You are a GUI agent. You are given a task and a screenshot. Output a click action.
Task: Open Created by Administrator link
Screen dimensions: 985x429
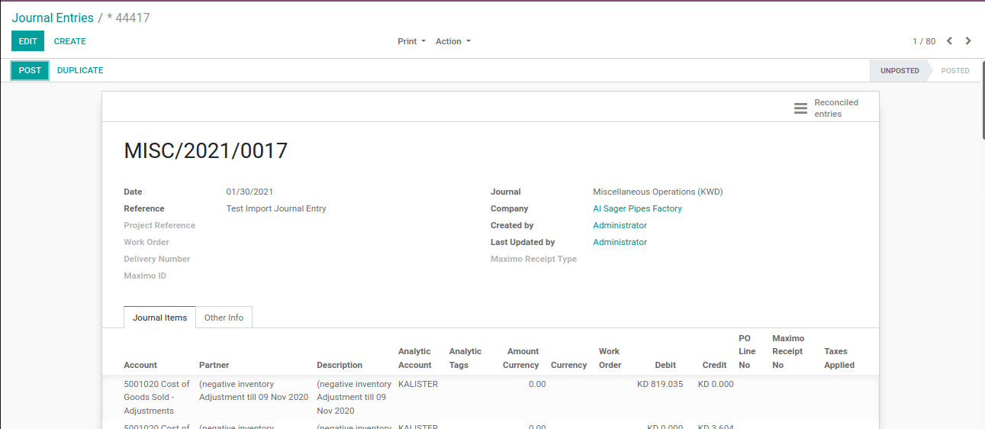[x=620, y=225]
